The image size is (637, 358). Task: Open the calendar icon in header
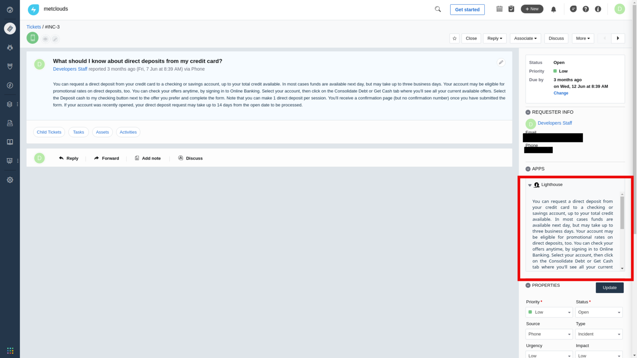[x=499, y=9]
